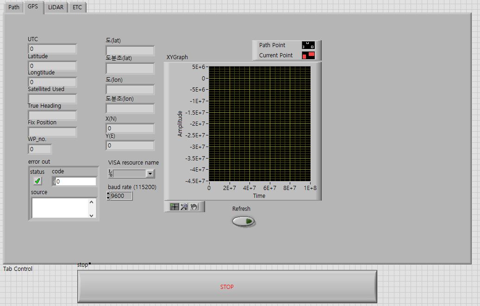The height and width of the screenshot is (306, 480).
Task: Click the XYGraph plot area
Action: [260, 124]
